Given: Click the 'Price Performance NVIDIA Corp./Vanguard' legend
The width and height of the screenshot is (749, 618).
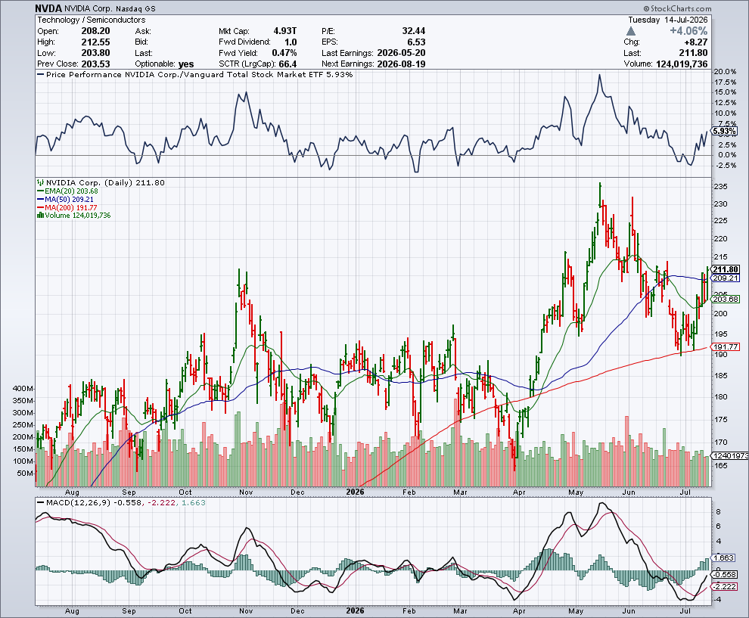Looking at the screenshot, I should (x=195, y=74).
